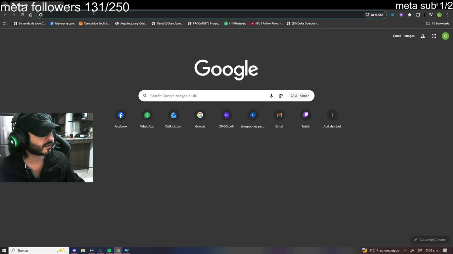Viewport: 453px width, 254px height.
Task: Click the purple shield extension icon
Action: click(401, 15)
